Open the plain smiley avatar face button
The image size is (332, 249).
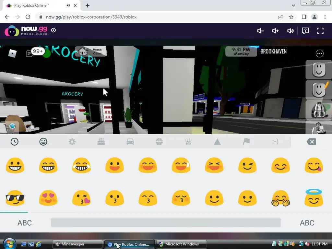pyautogui.click(x=319, y=70)
